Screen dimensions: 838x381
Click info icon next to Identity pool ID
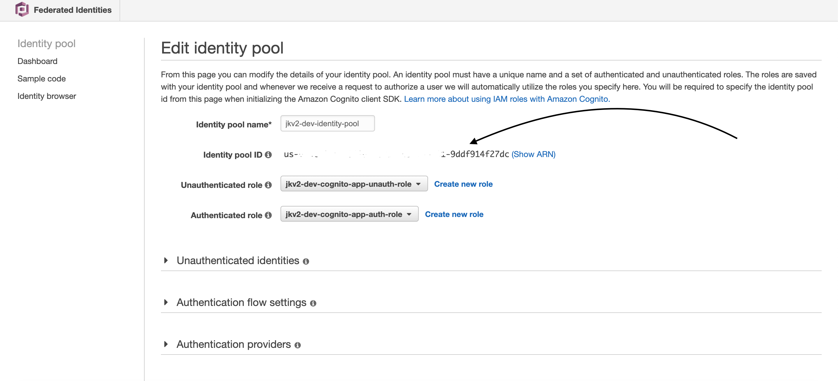click(268, 155)
